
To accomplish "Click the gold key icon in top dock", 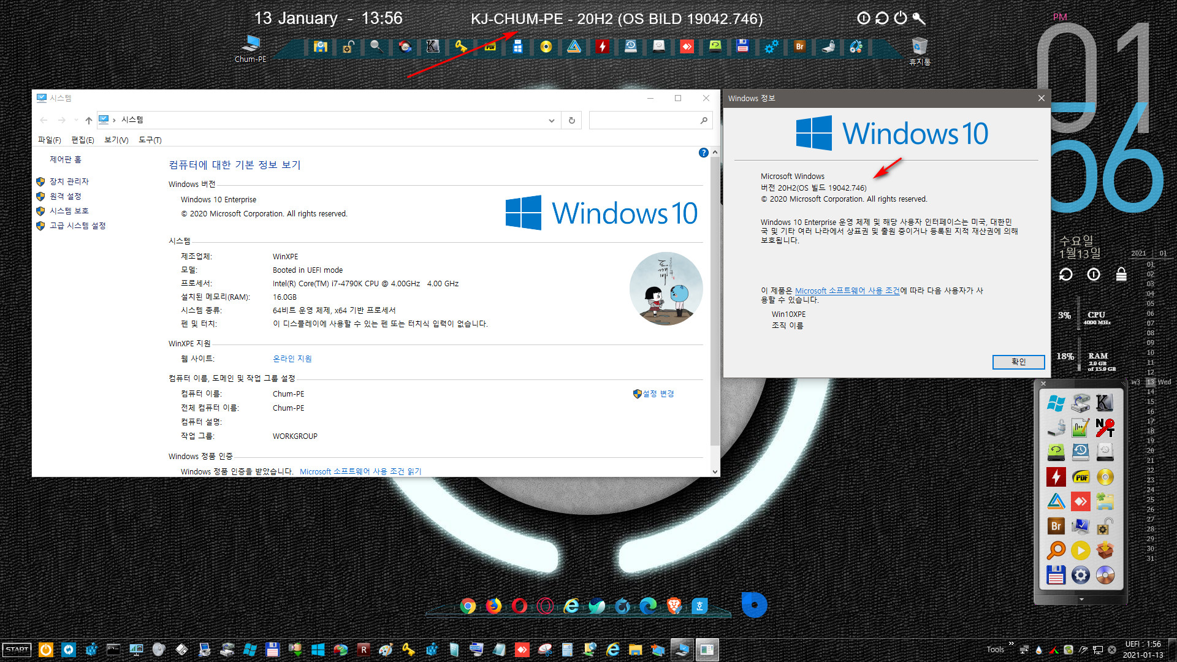I will click(461, 47).
